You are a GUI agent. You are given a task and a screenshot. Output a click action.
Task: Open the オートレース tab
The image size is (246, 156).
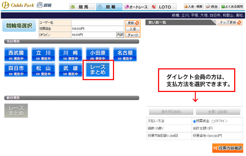click(136, 7)
